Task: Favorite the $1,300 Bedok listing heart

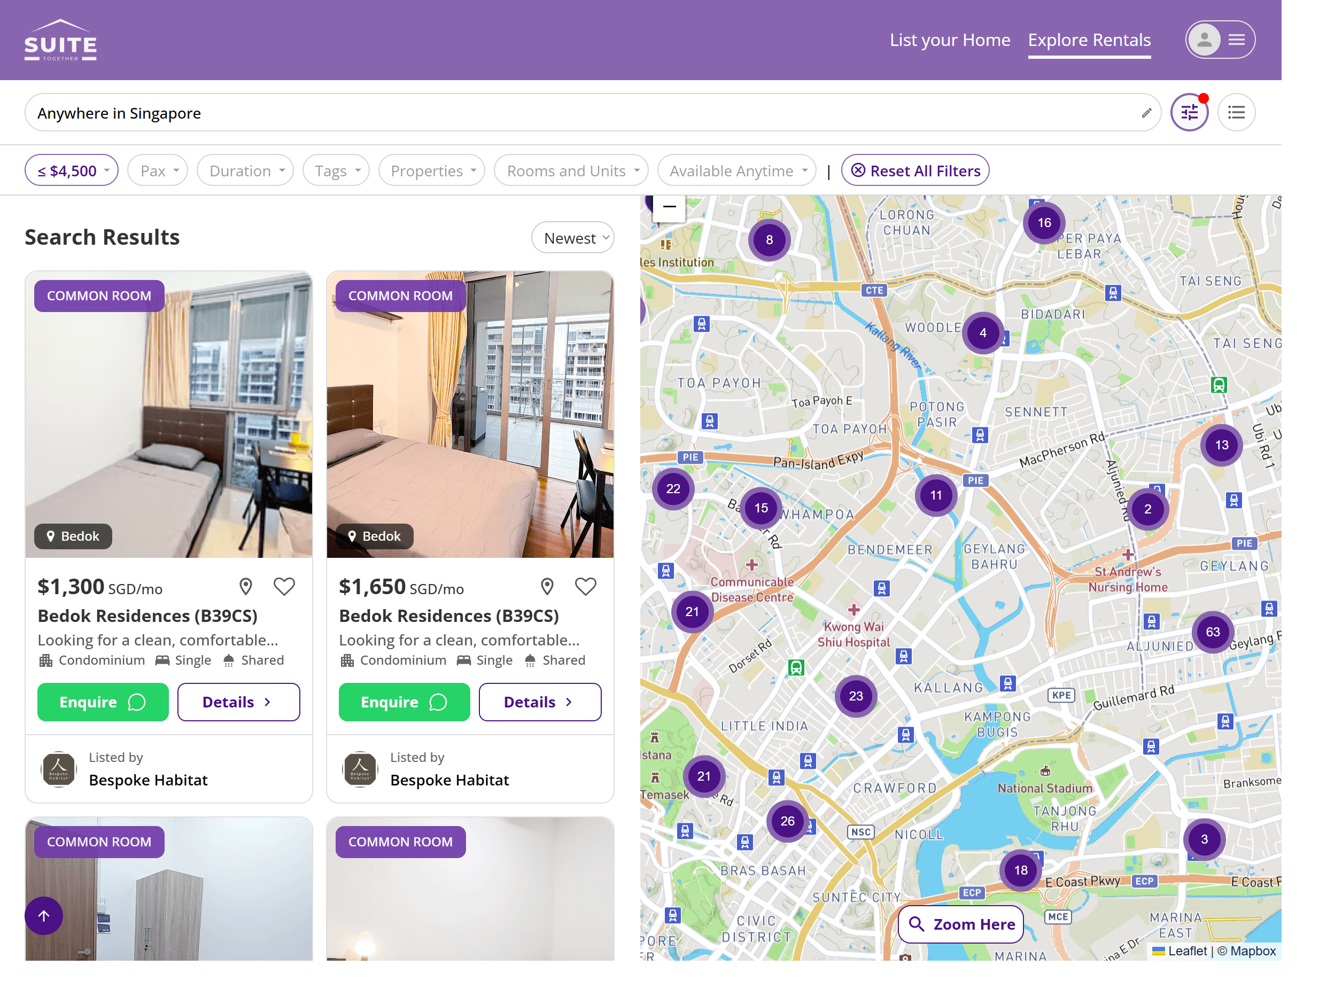Action: [284, 587]
